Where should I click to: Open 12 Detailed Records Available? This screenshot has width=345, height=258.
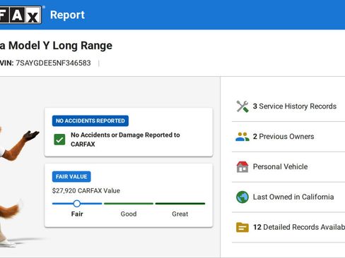[288, 227]
